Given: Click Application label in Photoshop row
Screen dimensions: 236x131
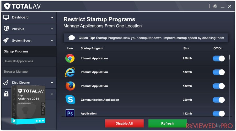Looking at the screenshot, I should [89, 113].
